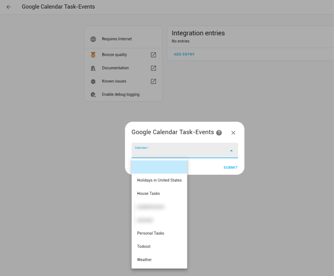This screenshot has width=334, height=276.
Task: Choose House Tasks from calendar list
Action: click(148, 194)
